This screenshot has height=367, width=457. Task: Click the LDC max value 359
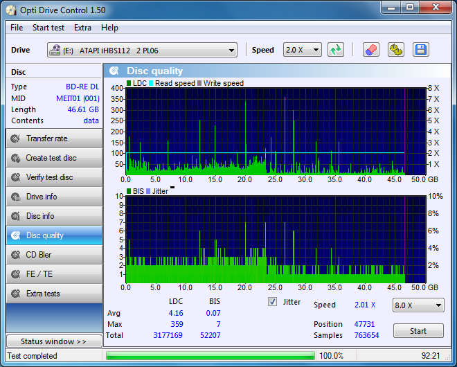coord(177,324)
